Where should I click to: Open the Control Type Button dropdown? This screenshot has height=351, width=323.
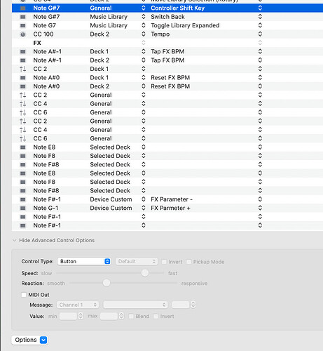84,261
